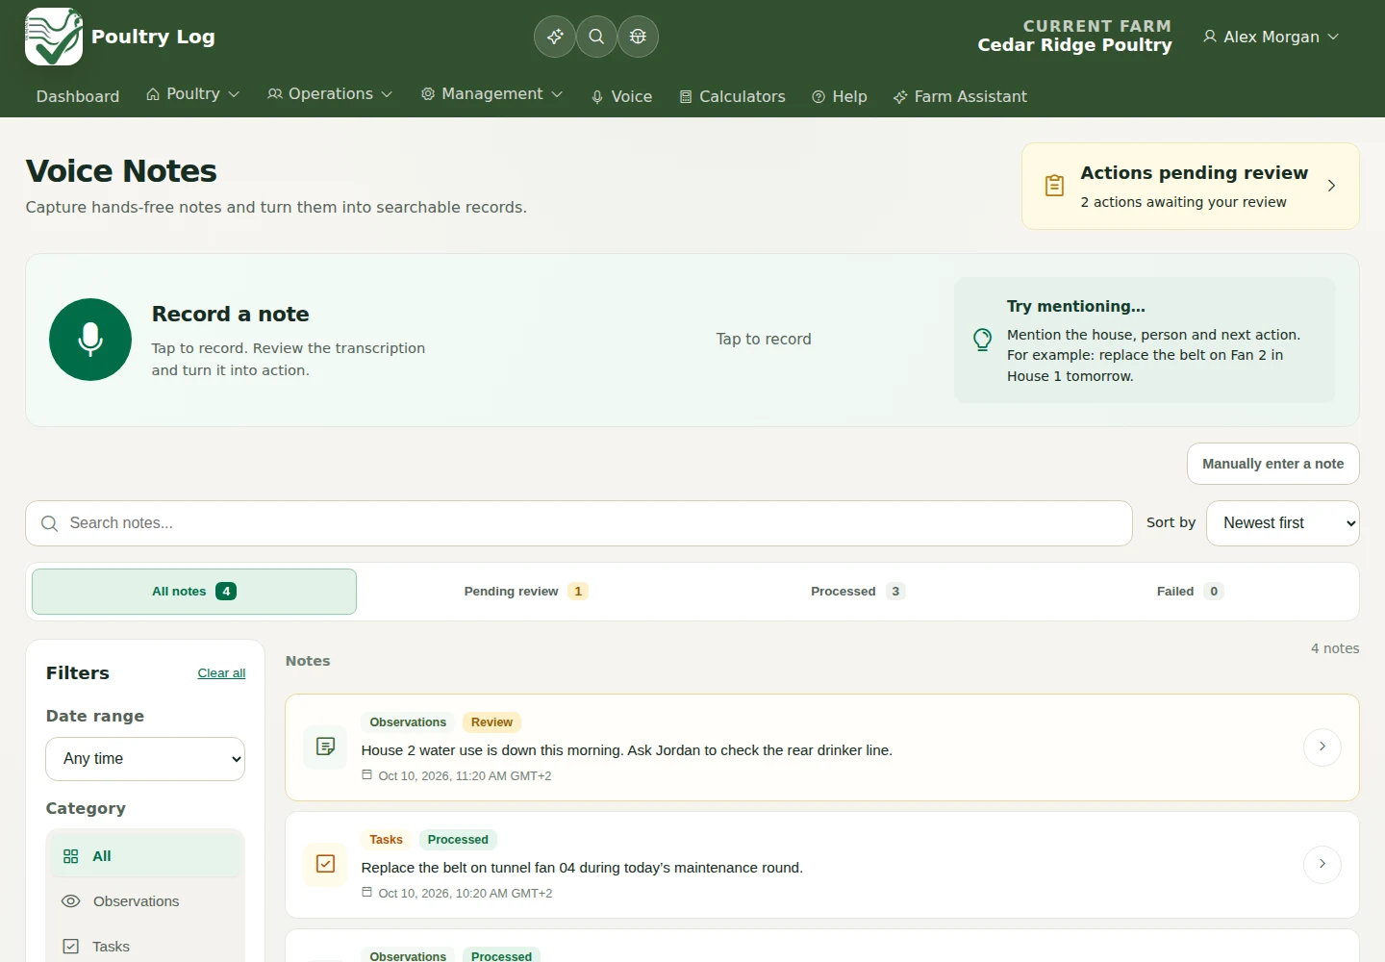1385x962 pixels.
Task: Filter notes by Tasks category
Action: coord(145,947)
